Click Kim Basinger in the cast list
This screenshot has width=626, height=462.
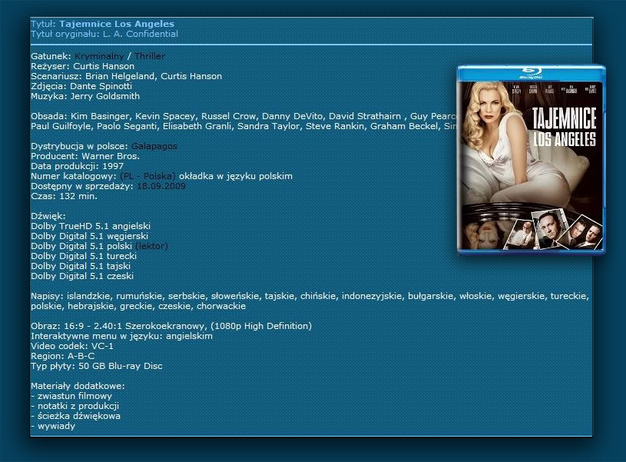coord(100,116)
